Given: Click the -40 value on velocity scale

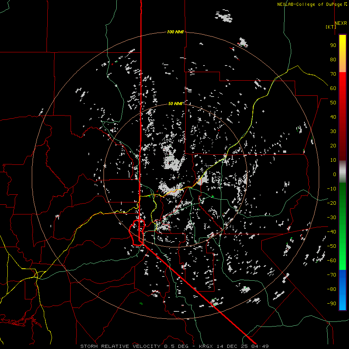Looking at the screenshot, I should pyautogui.click(x=332, y=232).
